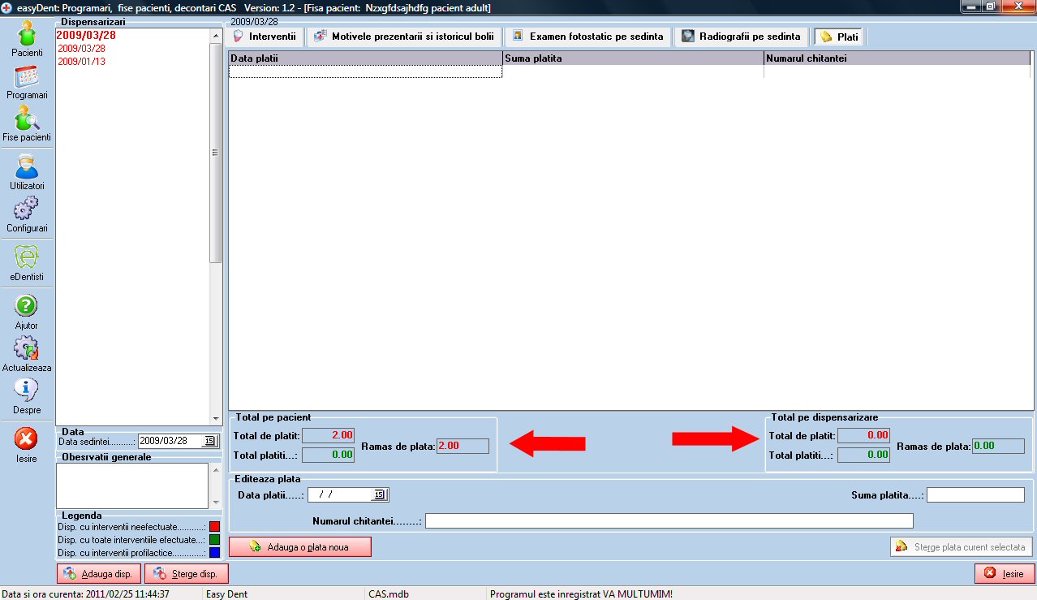Click Adauga o plata noua button
This screenshot has width=1037, height=600.
click(300, 547)
